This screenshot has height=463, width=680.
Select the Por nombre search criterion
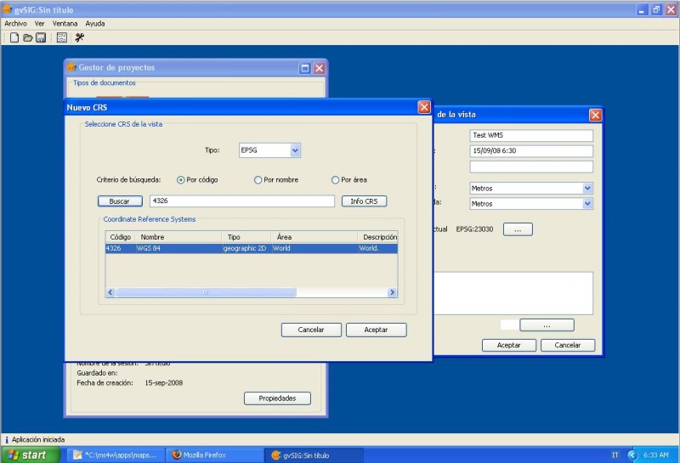click(258, 180)
